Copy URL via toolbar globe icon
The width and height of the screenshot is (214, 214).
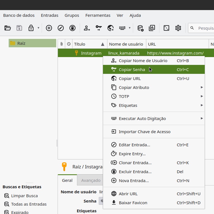point(110,28)
